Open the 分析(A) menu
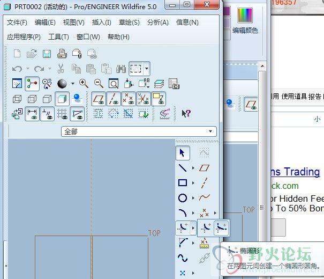The height and width of the screenshot is (279, 324). click(x=158, y=23)
